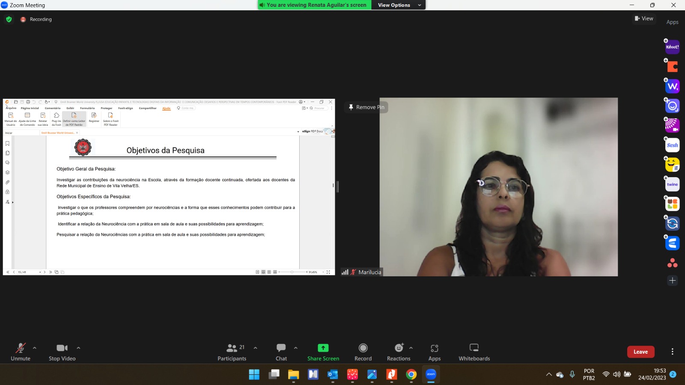Expand the View Options dropdown
Screen dimensions: 685x385
(x=399, y=5)
